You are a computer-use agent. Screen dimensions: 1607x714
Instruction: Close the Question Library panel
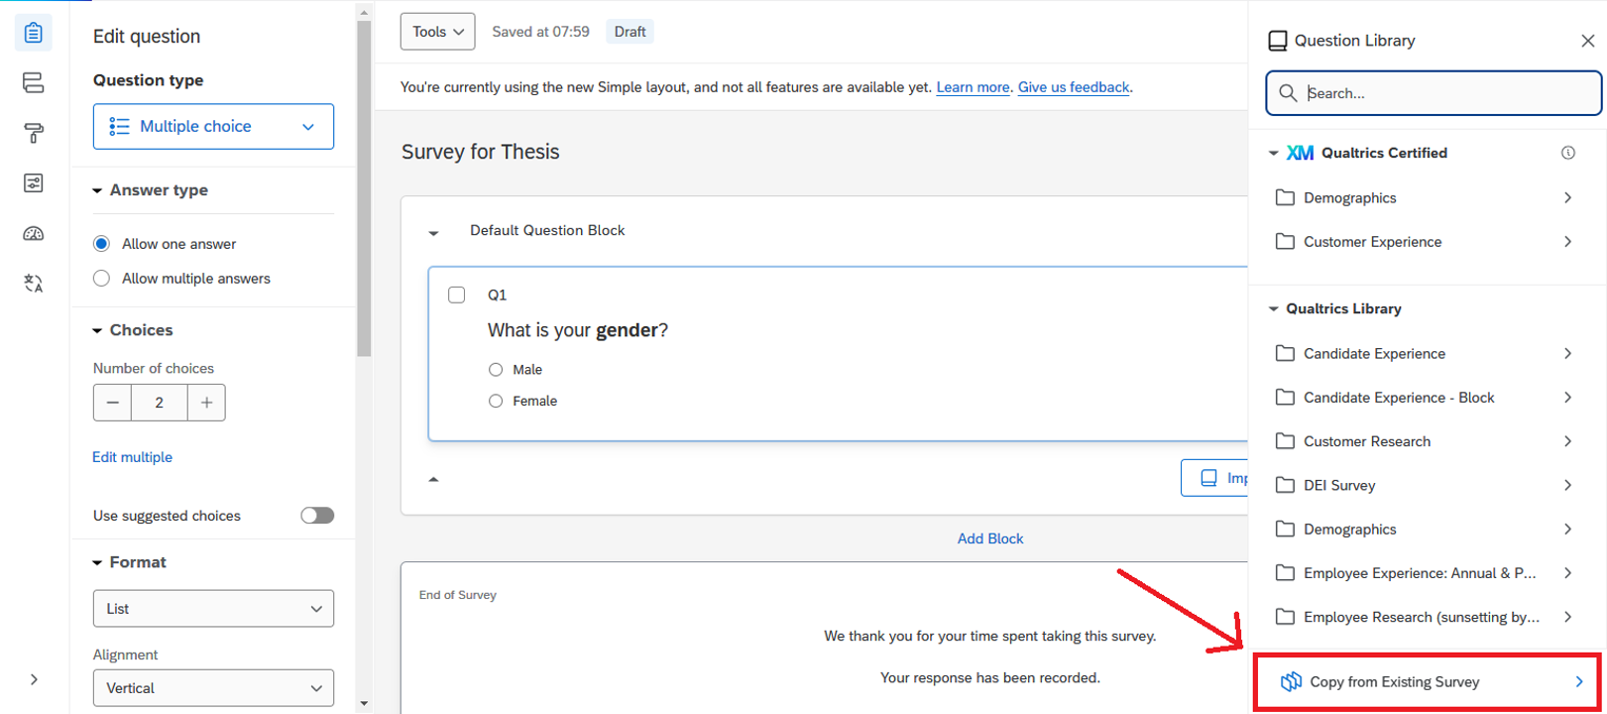click(1587, 41)
